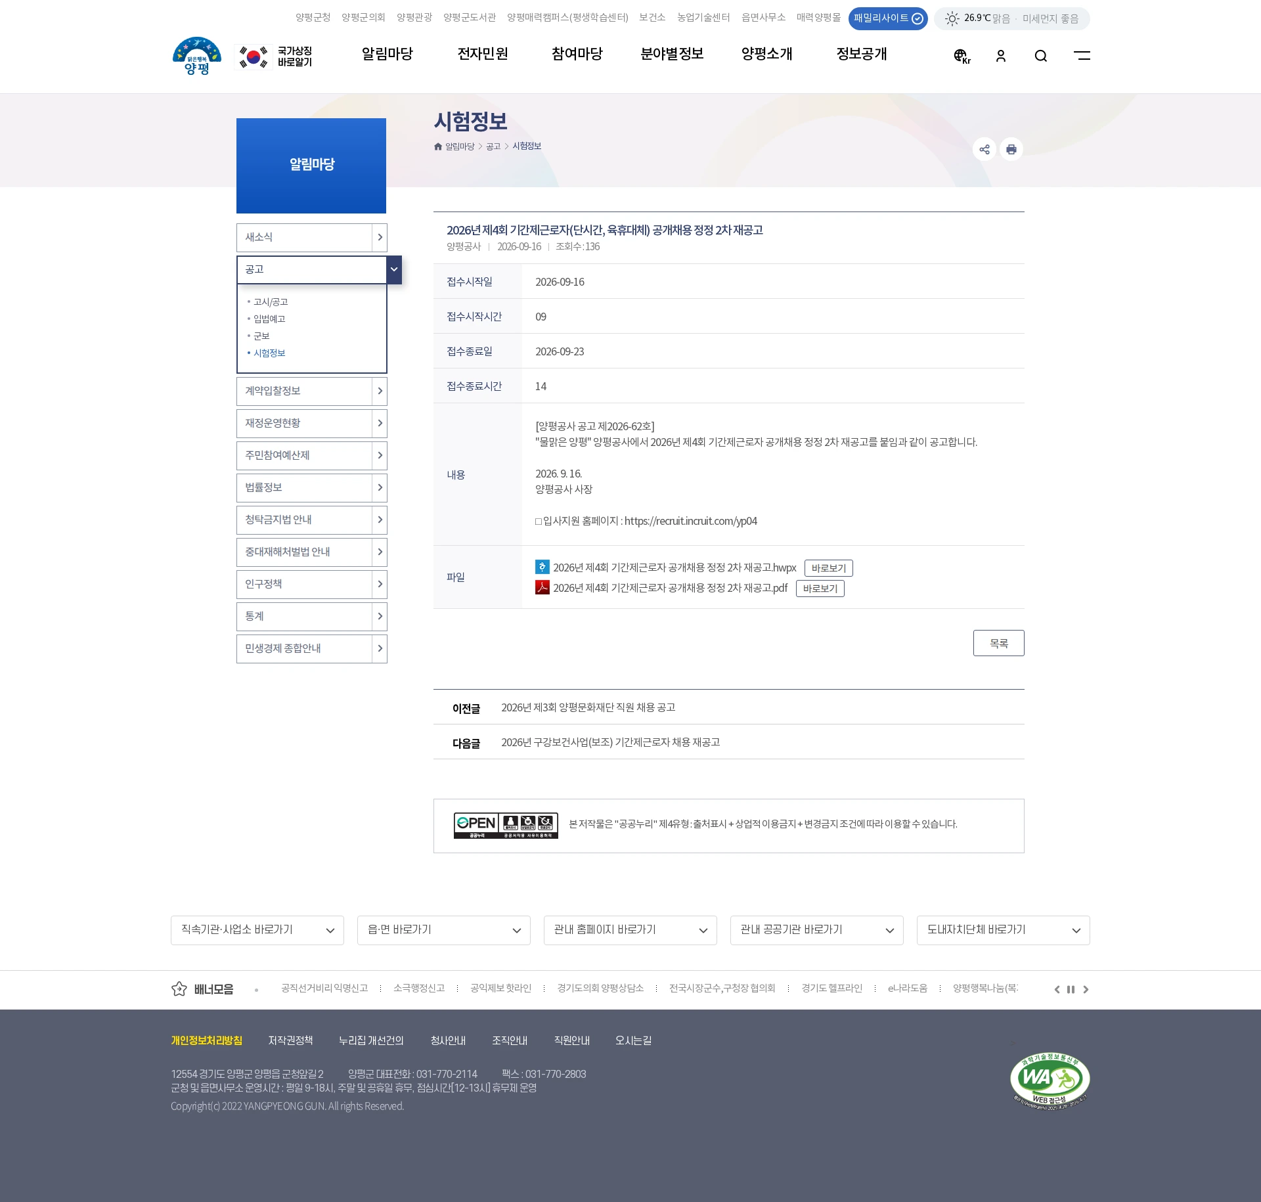This screenshot has height=1202, width=1261.
Task: Click the pdf file type icon
Action: click(542, 587)
